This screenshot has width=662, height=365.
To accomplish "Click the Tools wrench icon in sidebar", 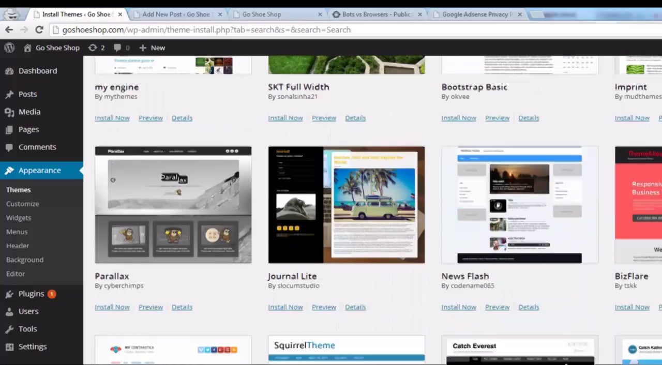I will pyautogui.click(x=9, y=329).
